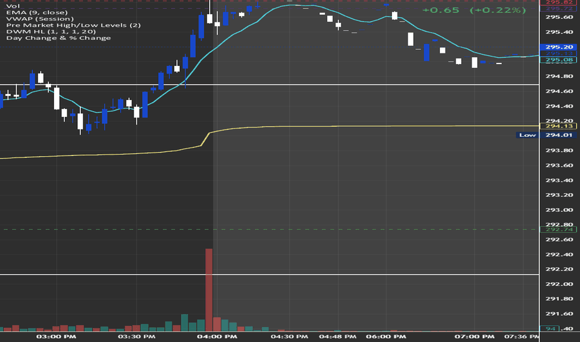Select the green 292.74 level tag
The width and height of the screenshot is (580, 342).
pos(559,229)
